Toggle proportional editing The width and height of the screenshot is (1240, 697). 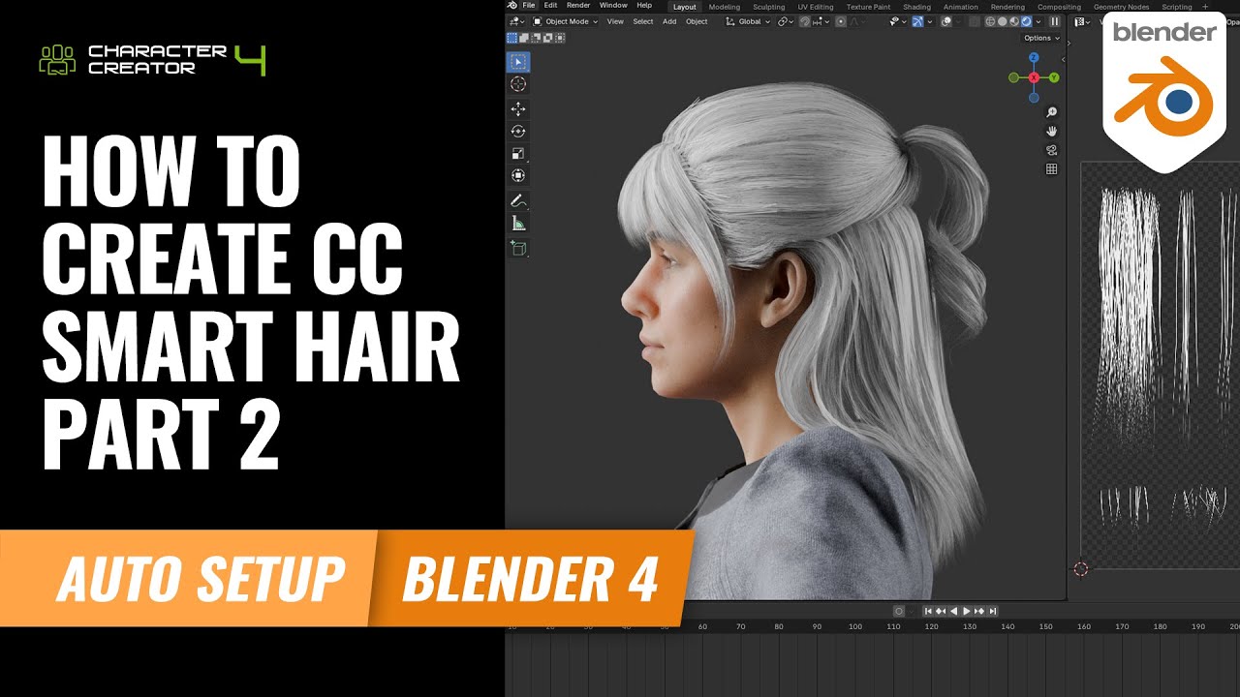tap(841, 21)
